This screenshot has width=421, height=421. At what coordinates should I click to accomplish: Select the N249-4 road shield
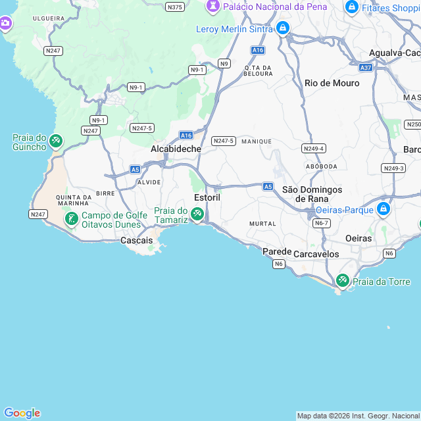[x=314, y=149]
